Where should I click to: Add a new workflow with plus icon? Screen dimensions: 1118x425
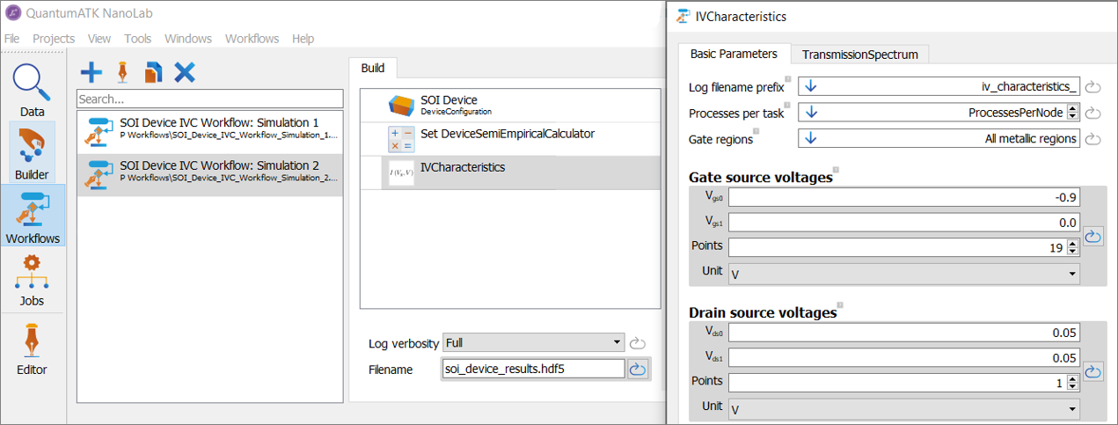coord(91,71)
